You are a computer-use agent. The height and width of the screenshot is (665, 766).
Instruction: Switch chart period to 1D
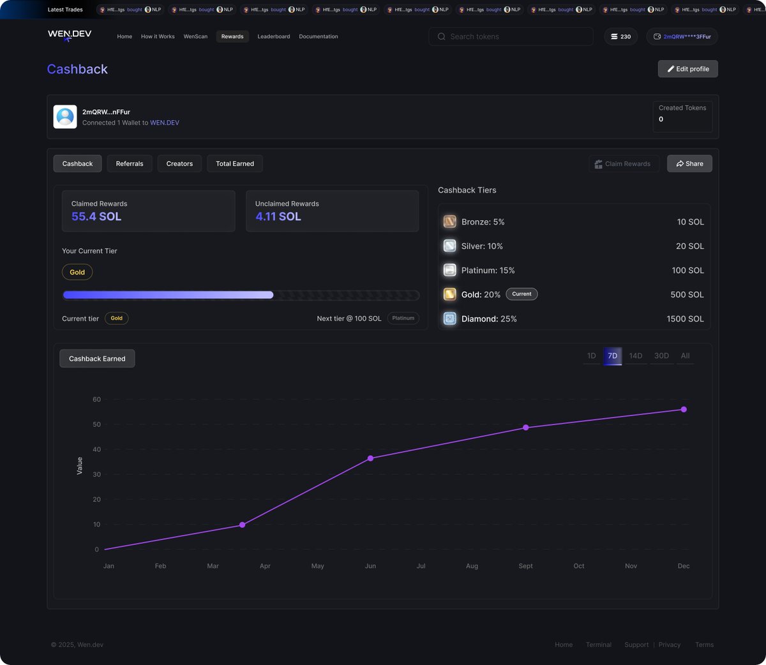tap(591, 356)
